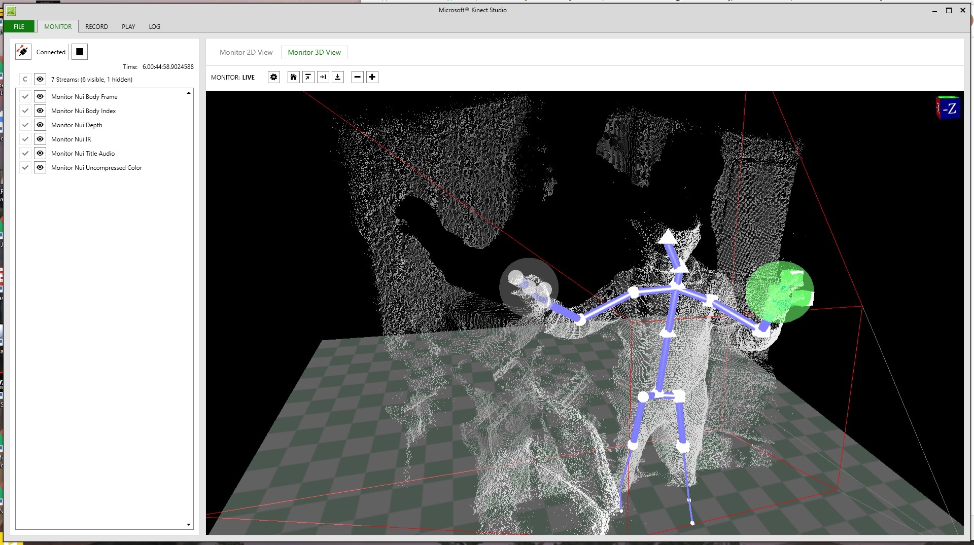Viewport: 974px width, 545px height.
Task: Hide the Monitor Nui Body Frame stream
Action: pyautogui.click(x=40, y=96)
